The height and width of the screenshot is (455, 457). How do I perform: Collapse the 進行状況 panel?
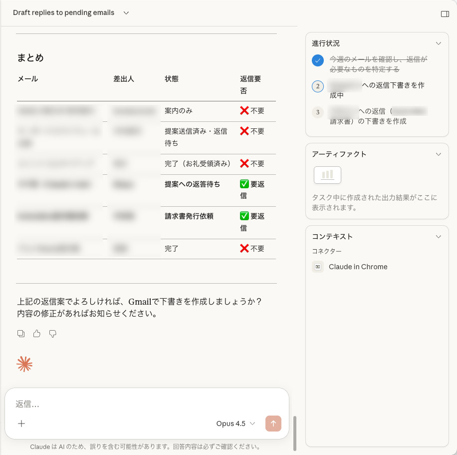click(x=438, y=43)
